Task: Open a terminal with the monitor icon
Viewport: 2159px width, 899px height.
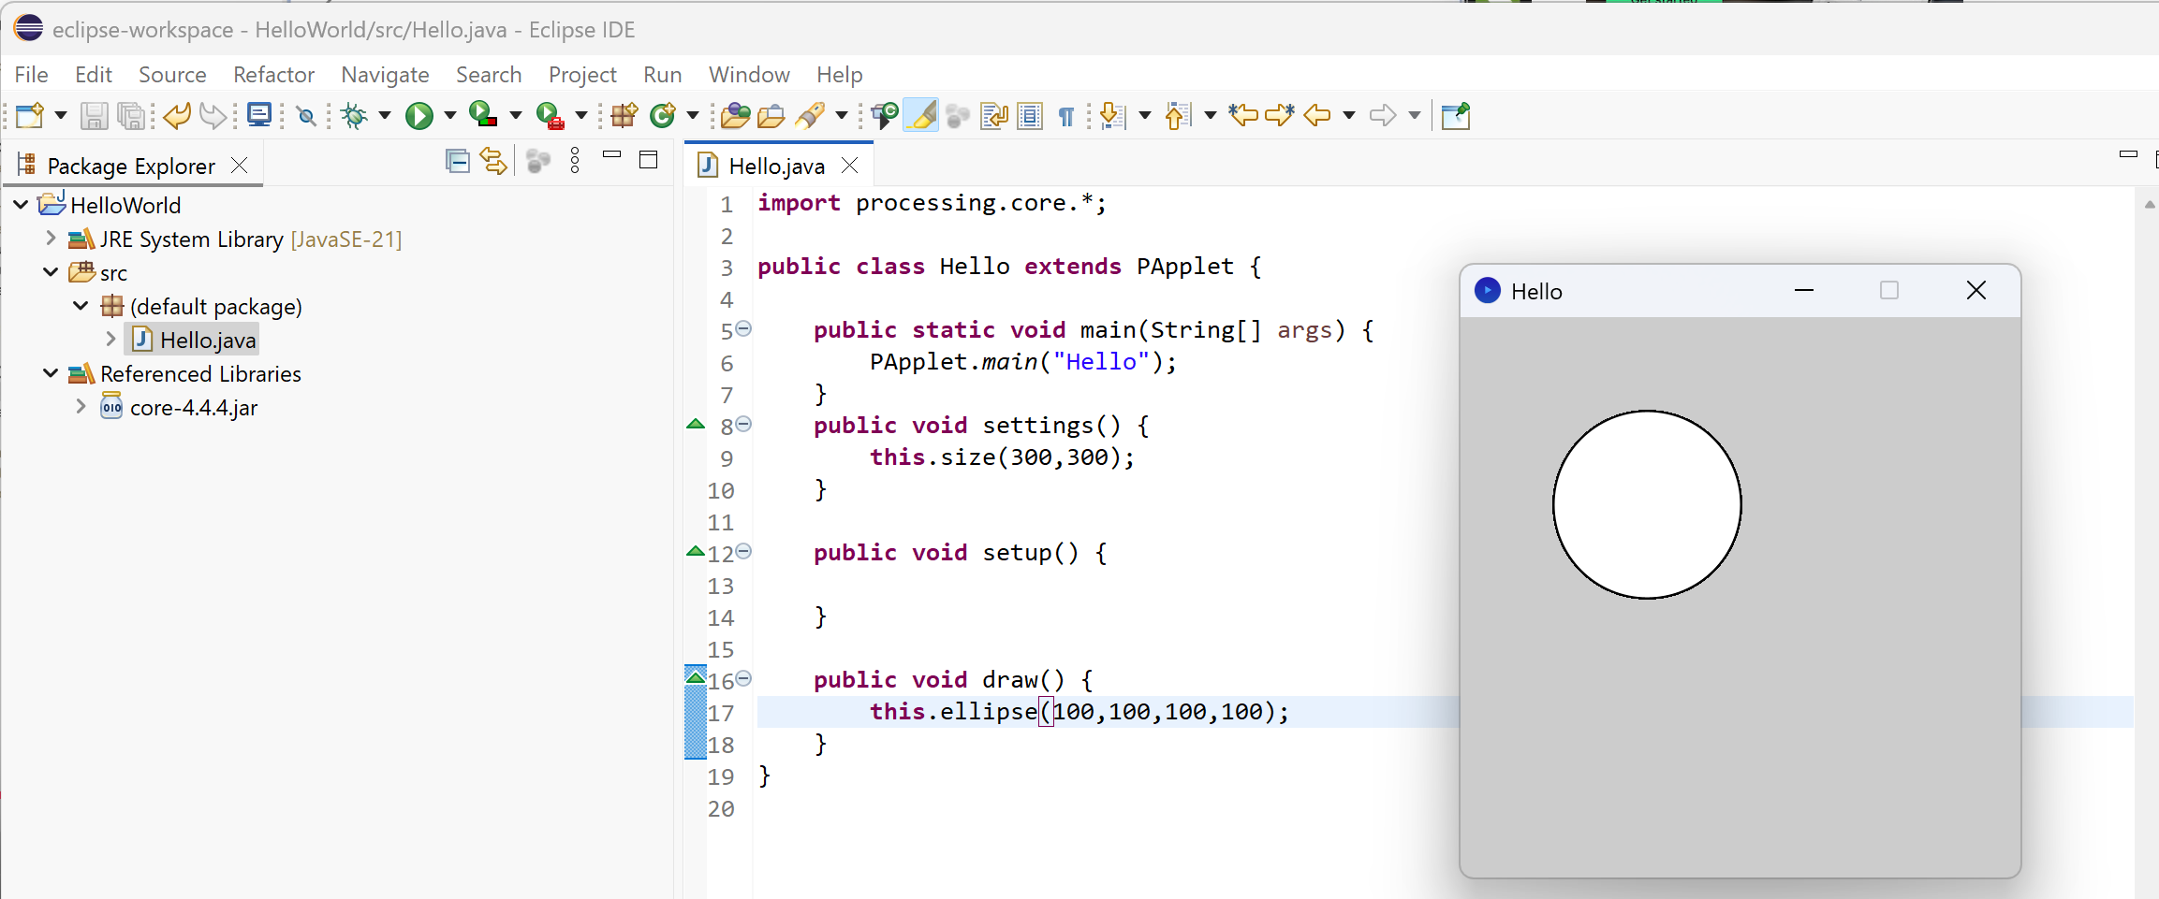Action: 259,115
